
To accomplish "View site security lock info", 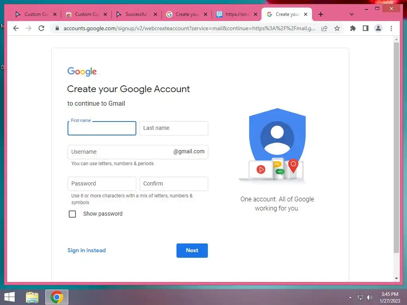I will [57, 28].
